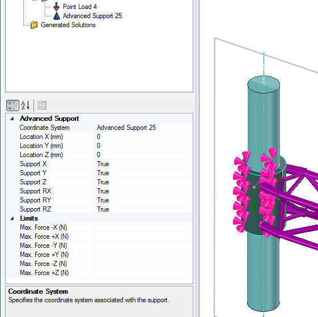Select the Point Load 4 arrow icon
Screen dimensions: 318x317
click(x=56, y=7)
